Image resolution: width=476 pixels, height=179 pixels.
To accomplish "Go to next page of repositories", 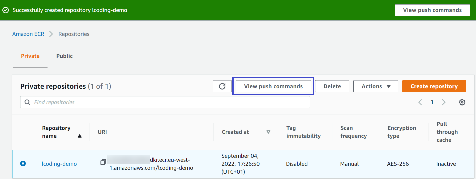I will 444,102.
